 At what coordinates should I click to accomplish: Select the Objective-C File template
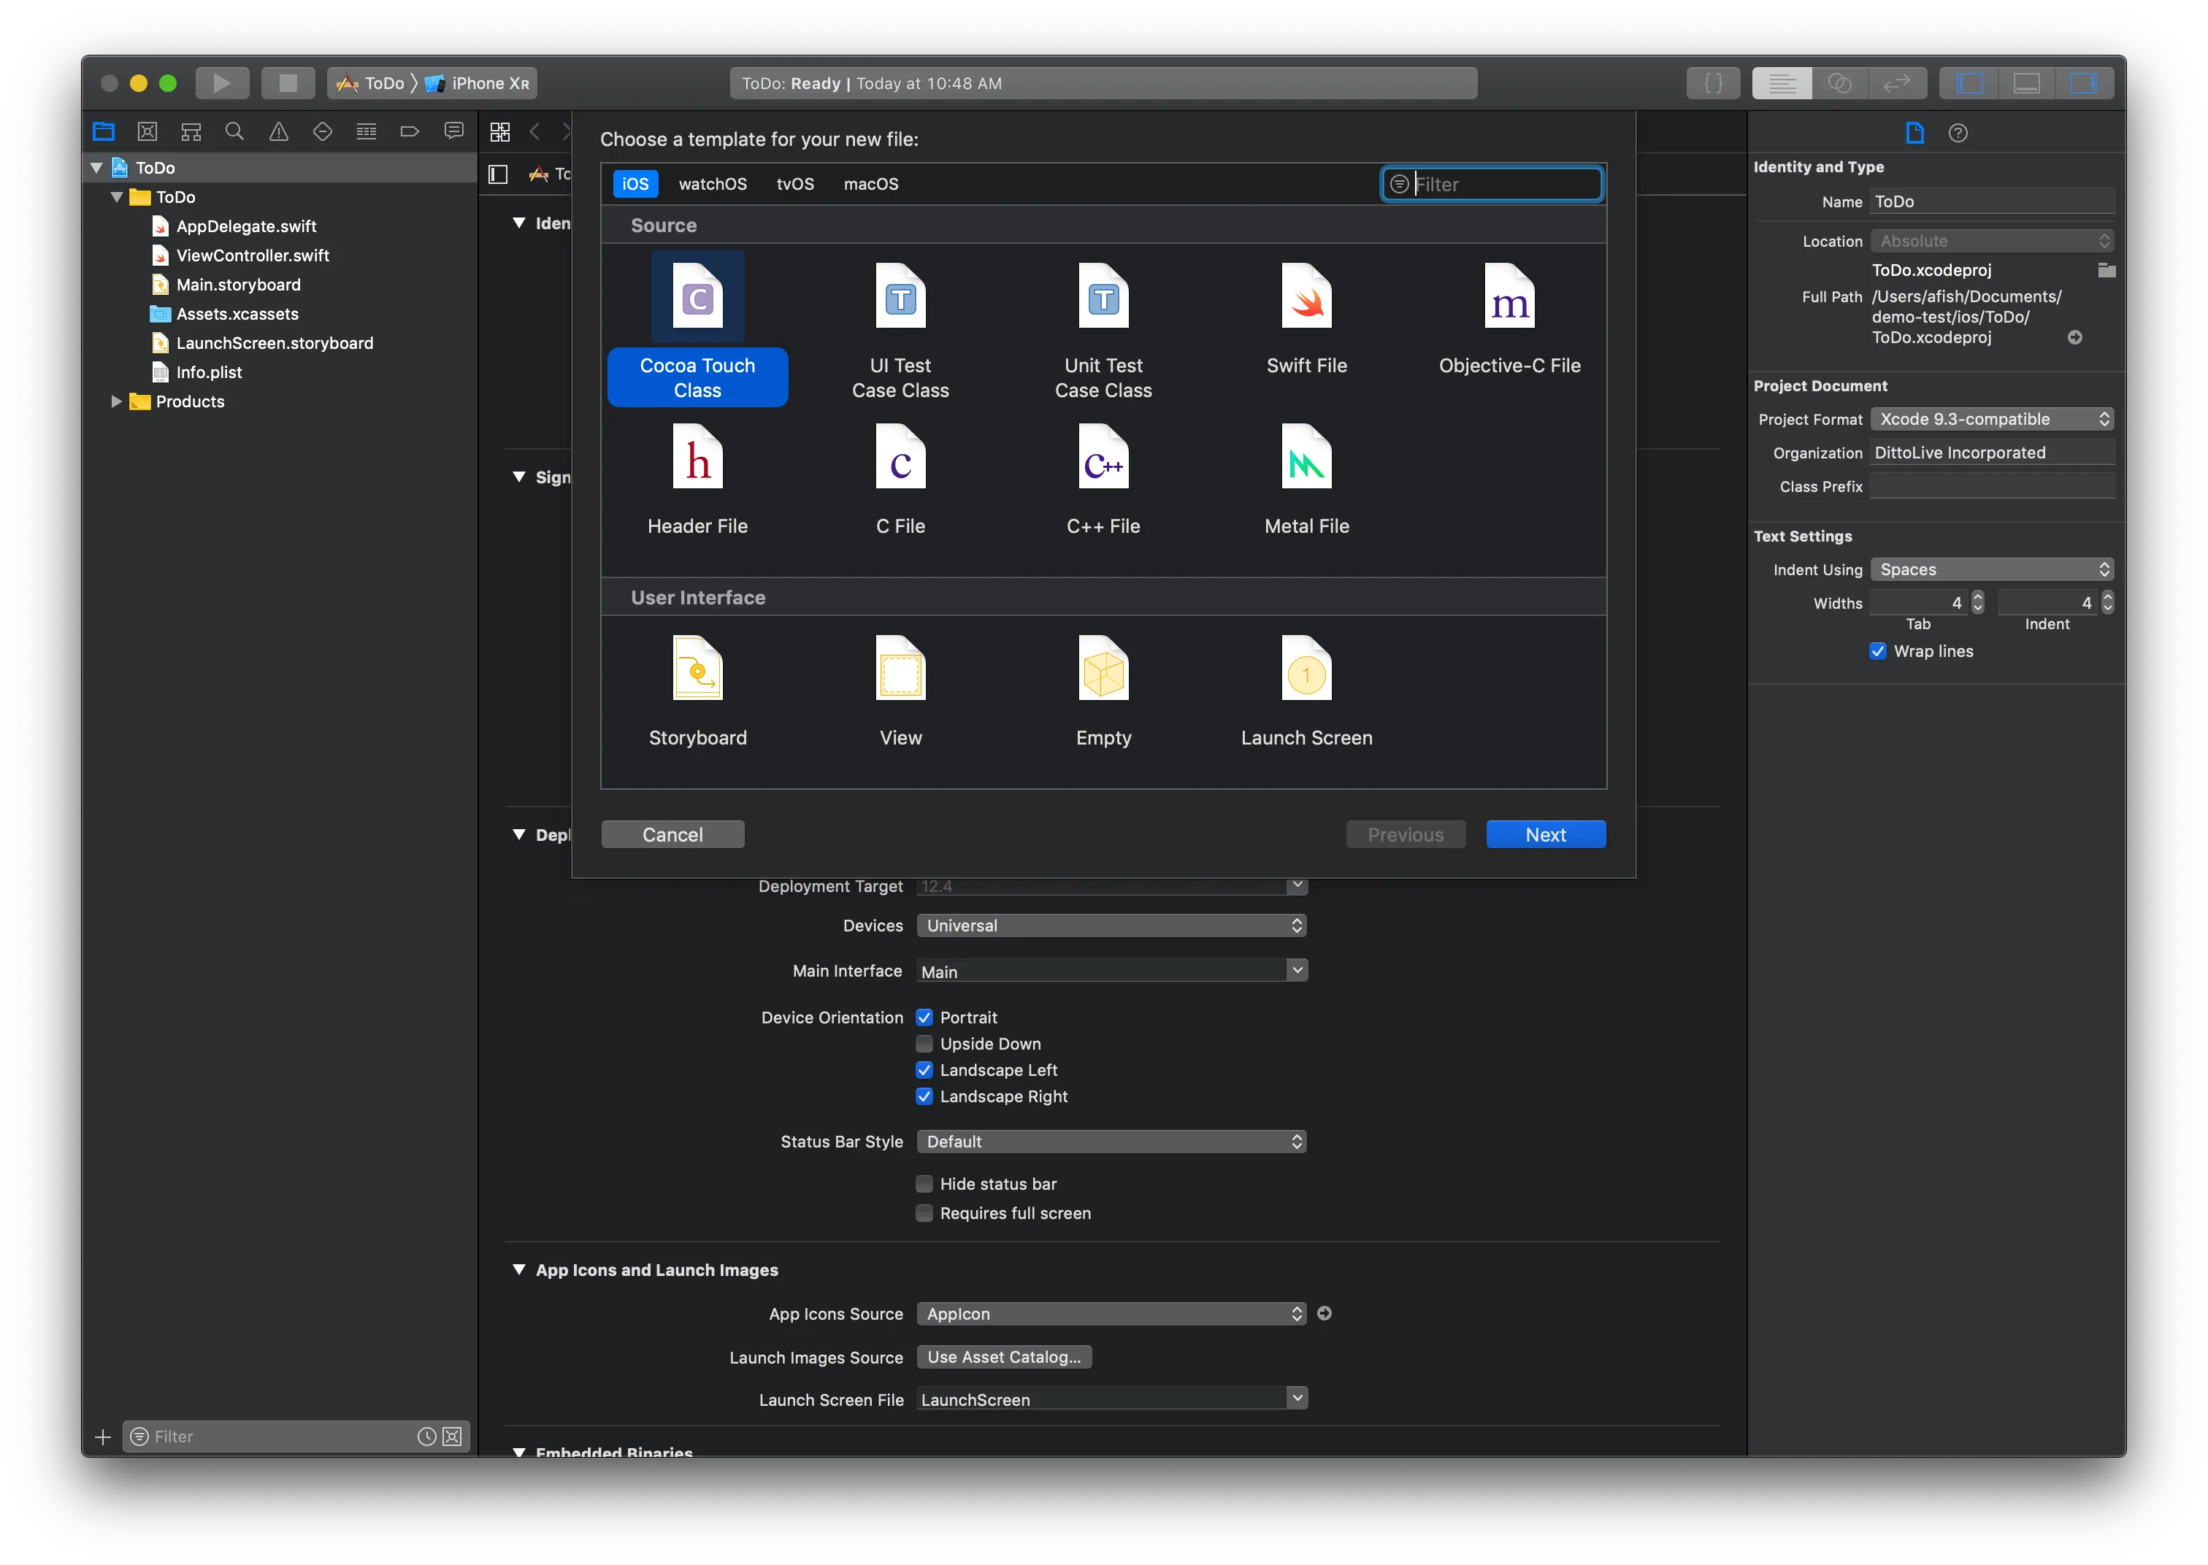[x=1509, y=320]
